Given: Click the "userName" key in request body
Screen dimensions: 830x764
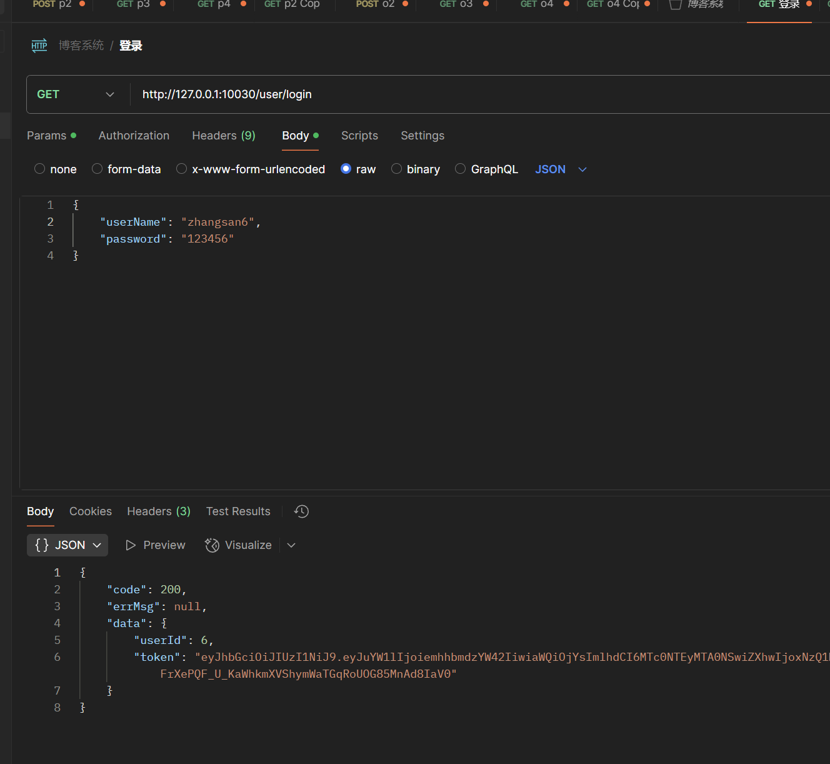Looking at the screenshot, I should click(x=133, y=222).
